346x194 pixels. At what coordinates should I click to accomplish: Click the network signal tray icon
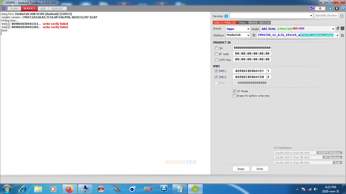pos(310,189)
